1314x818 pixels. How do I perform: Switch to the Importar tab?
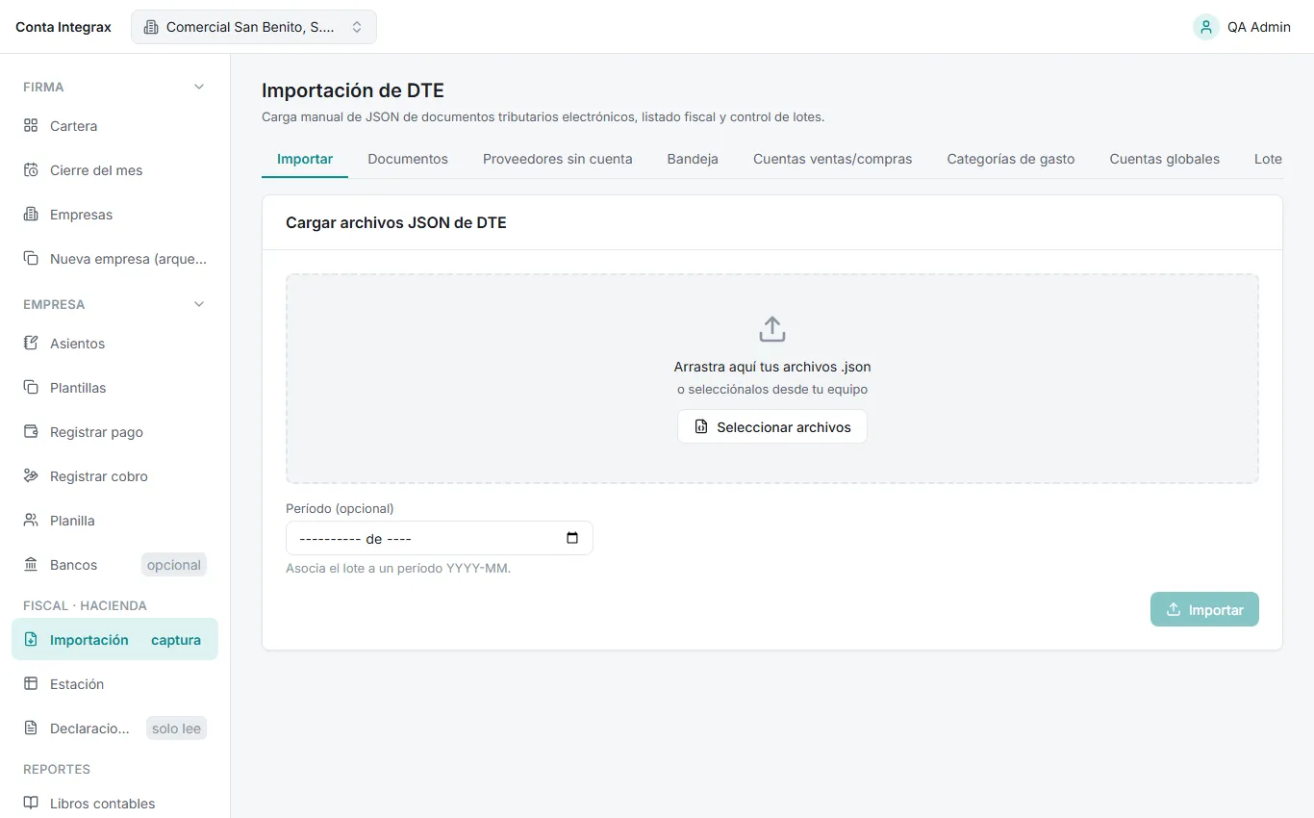[x=305, y=159]
